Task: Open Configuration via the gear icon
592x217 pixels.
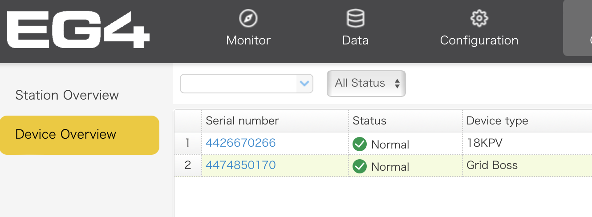Action: pos(479,19)
